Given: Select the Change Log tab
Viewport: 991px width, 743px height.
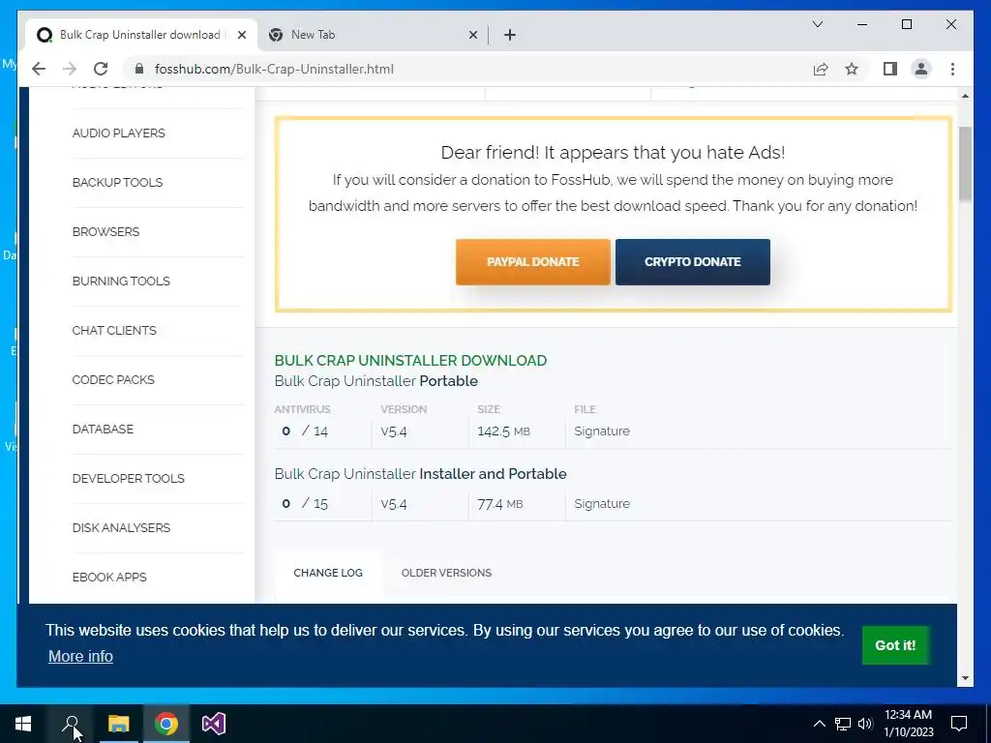Looking at the screenshot, I should [x=328, y=573].
